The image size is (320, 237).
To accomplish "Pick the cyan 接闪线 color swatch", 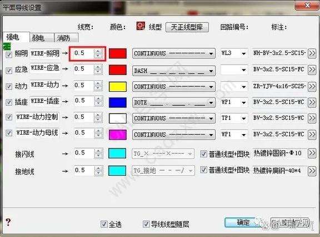I will tap(117, 154).
